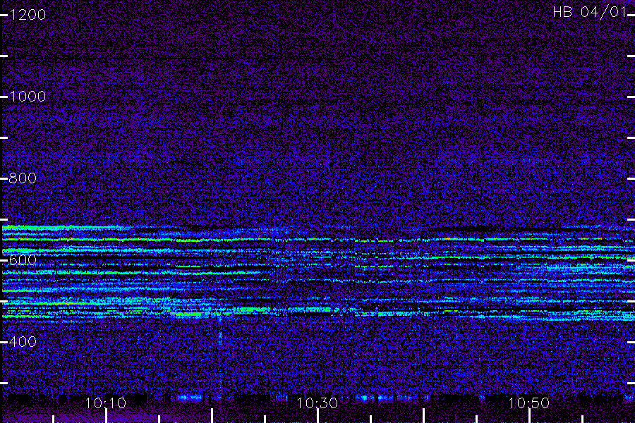
Task: Click the HB 04/01 date label
Action: (x=590, y=12)
